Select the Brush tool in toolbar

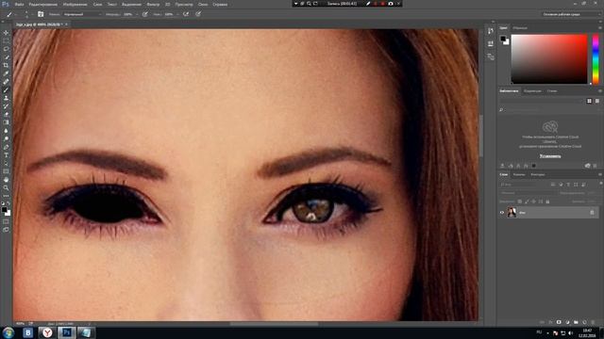(x=6, y=90)
